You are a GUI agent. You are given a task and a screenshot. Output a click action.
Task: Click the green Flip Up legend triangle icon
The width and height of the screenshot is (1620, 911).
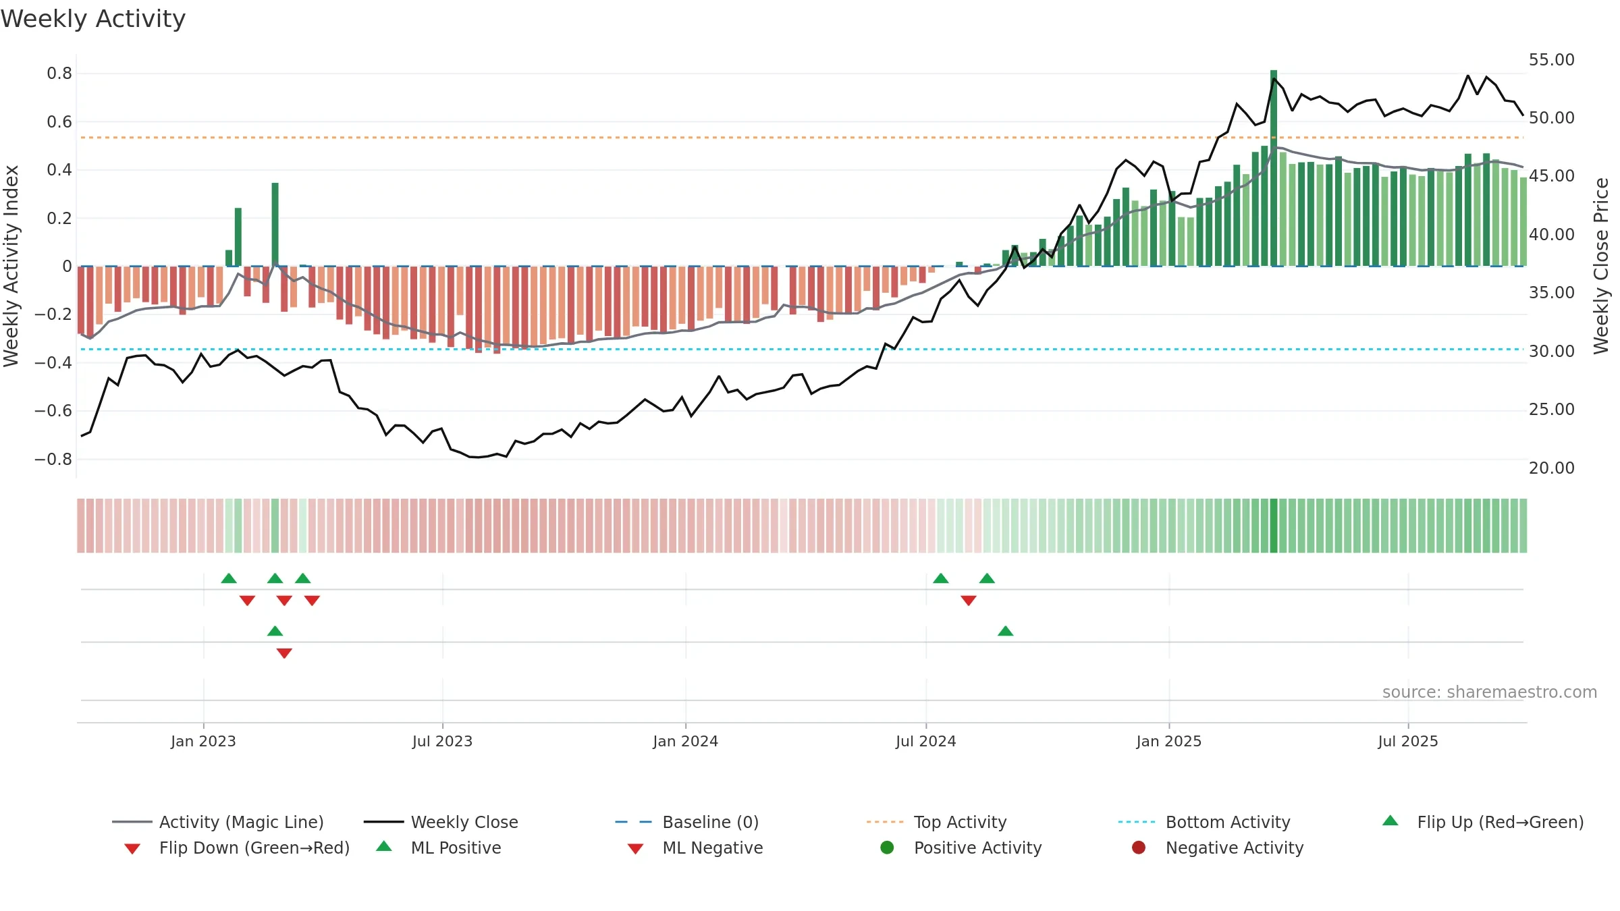coord(1390,821)
